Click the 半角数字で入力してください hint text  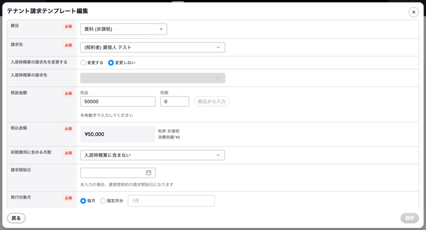point(107,116)
